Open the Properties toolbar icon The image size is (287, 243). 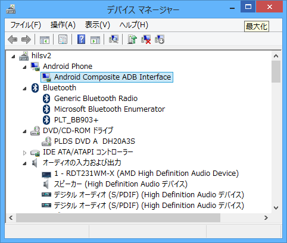click(63, 39)
